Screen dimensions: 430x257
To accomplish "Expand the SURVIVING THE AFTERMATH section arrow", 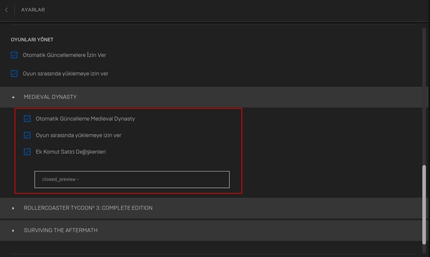I will click(13, 230).
